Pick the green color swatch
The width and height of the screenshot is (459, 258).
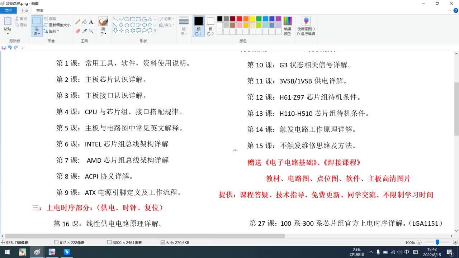click(259, 19)
